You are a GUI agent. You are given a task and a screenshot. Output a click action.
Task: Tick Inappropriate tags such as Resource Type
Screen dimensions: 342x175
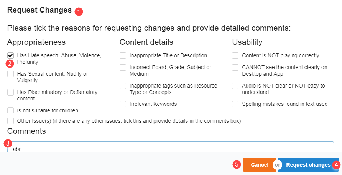[123, 86]
